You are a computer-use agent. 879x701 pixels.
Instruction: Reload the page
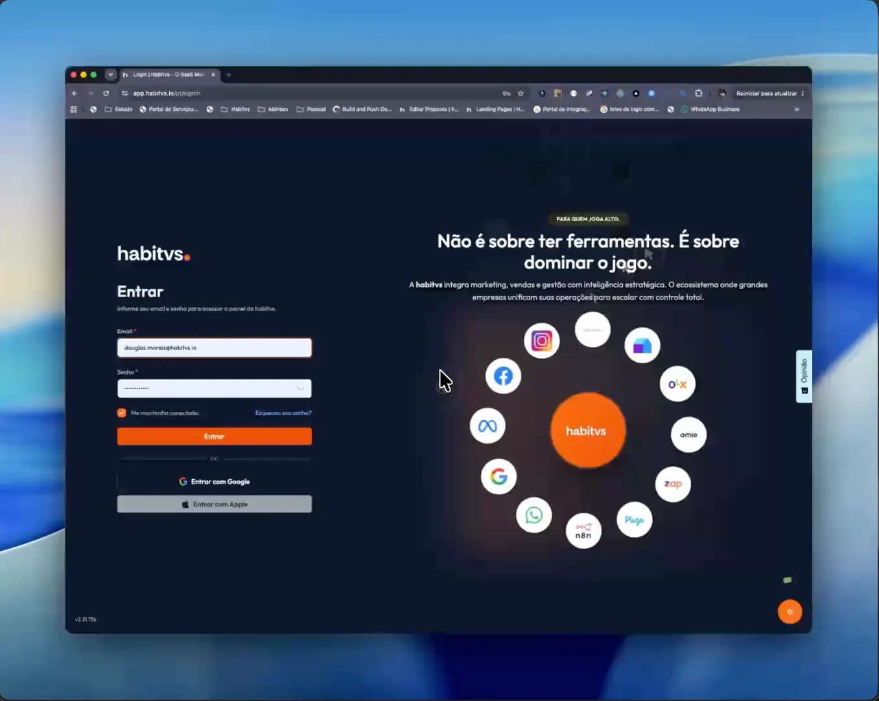click(106, 93)
